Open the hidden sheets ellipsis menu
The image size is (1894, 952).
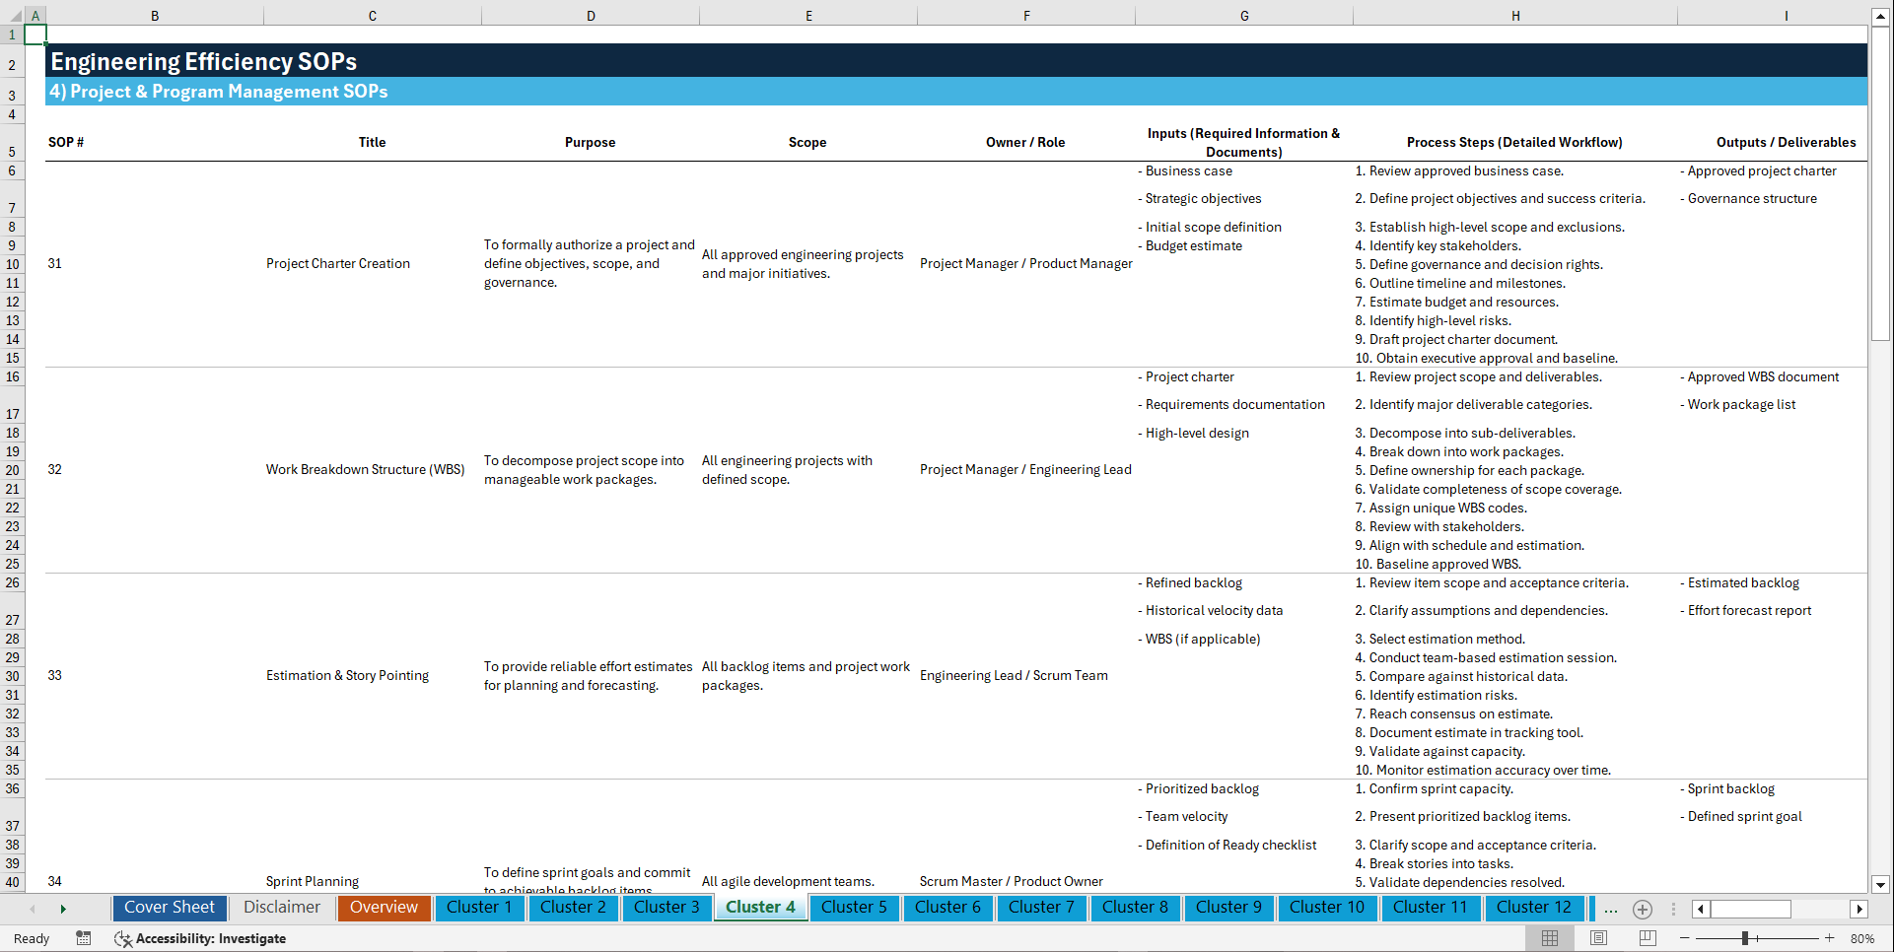1611,909
